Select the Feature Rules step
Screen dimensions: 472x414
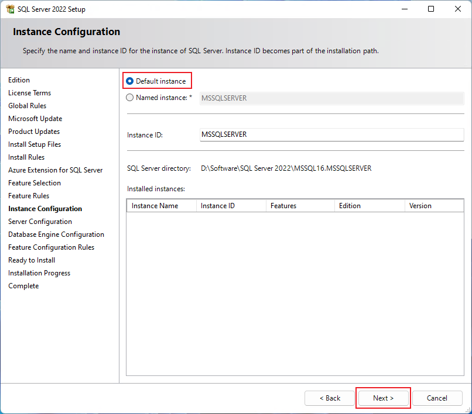click(29, 196)
